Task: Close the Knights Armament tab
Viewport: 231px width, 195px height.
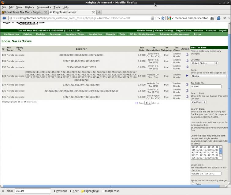Action: point(93,12)
